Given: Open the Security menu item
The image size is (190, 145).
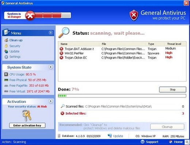Looking at the screenshot, I should click(x=15, y=46).
